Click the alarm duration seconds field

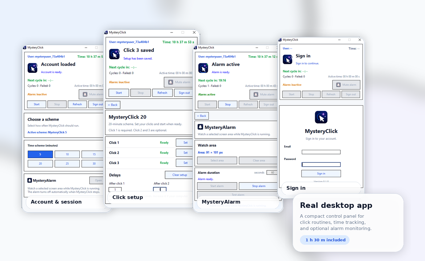point(272,173)
